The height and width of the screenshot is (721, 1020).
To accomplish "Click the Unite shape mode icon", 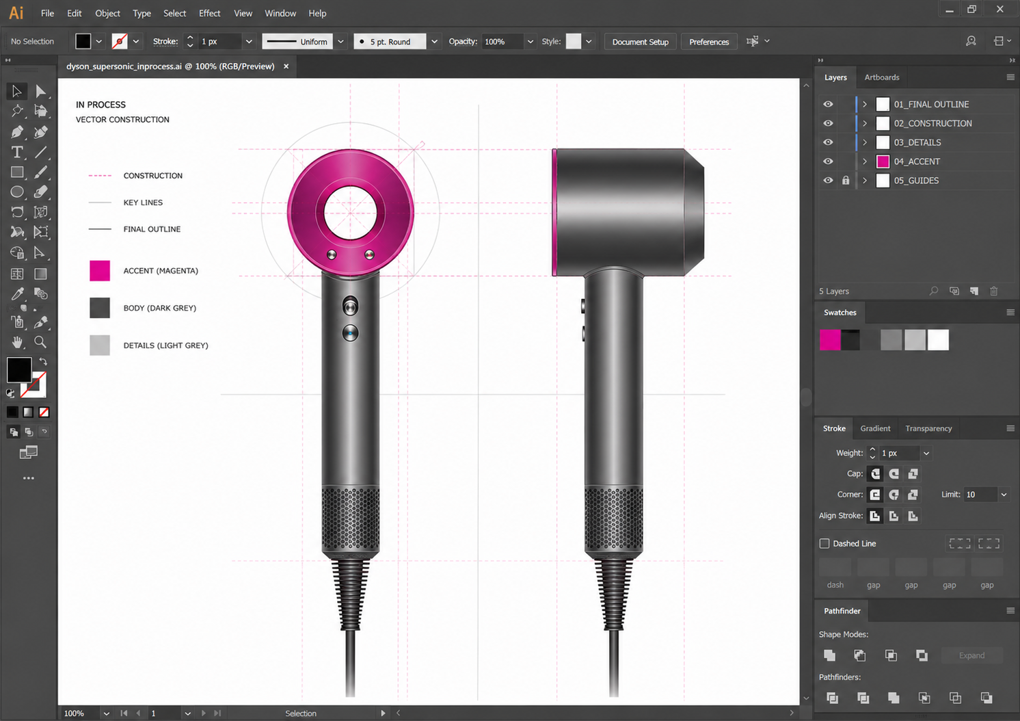I will [x=830, y=655].
